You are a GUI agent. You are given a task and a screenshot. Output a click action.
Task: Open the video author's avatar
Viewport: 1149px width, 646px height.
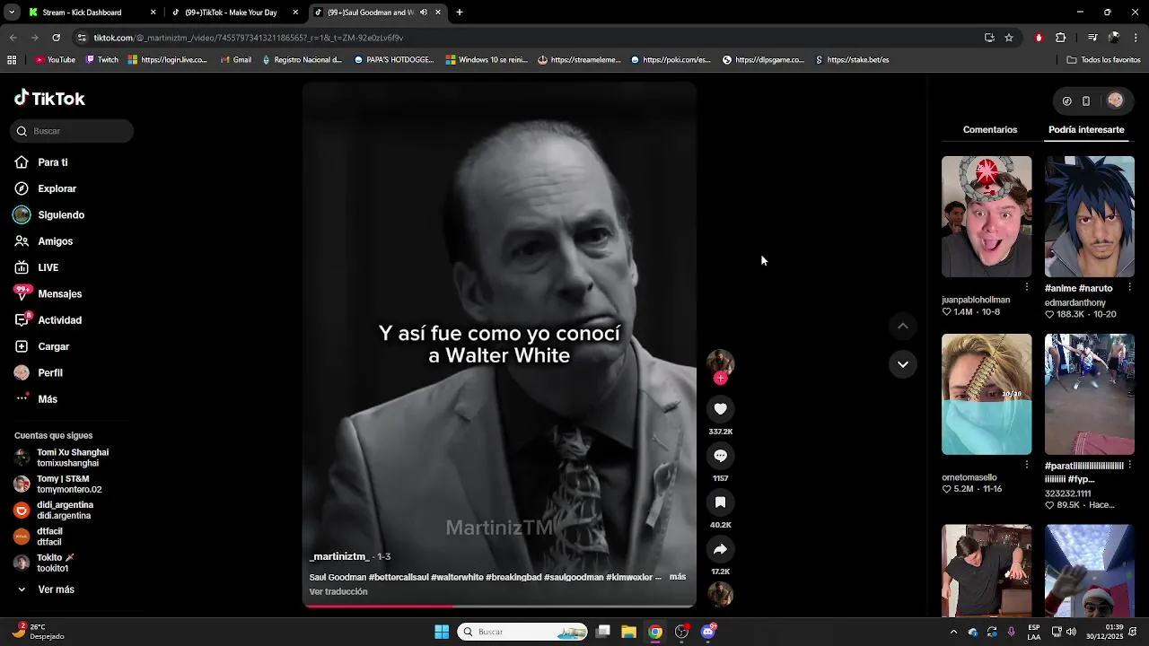click(720, 362)
